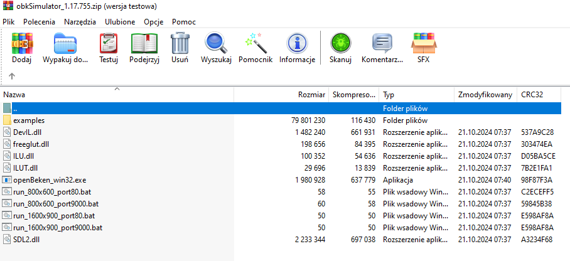
Task: Click the compressed size 697 038
Action: click(x=365, y=240)
